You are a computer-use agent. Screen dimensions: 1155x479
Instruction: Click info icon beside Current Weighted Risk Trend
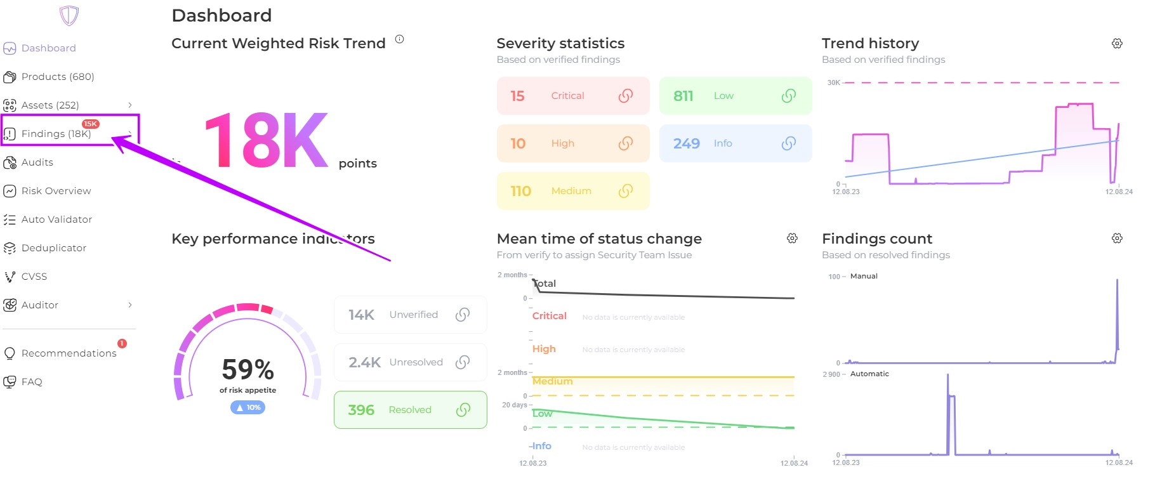tap(399, 39)
